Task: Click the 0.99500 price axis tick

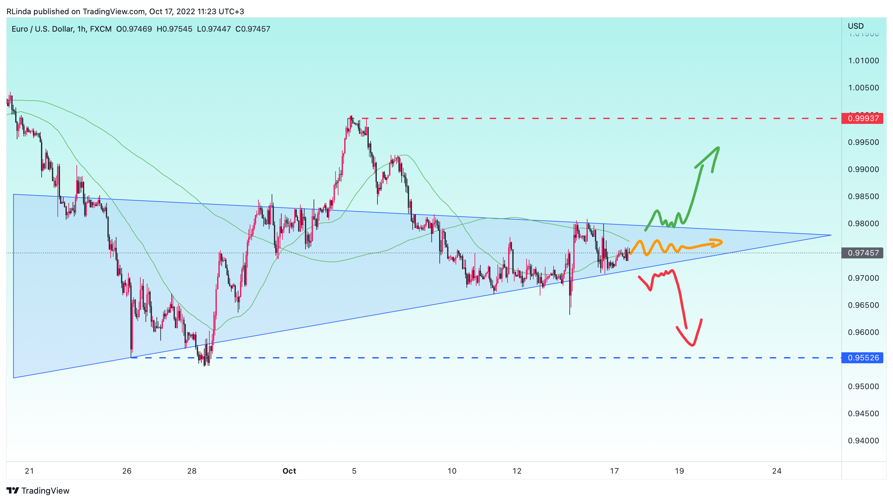Action: tap(864, 142)
